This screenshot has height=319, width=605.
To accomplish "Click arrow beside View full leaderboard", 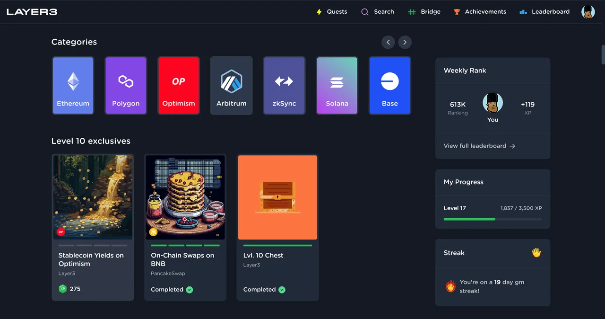I will coord(512,146).
